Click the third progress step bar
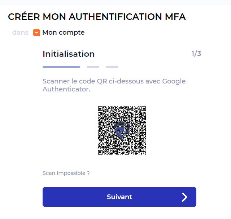The image size is (231, 219). point(112,67)
